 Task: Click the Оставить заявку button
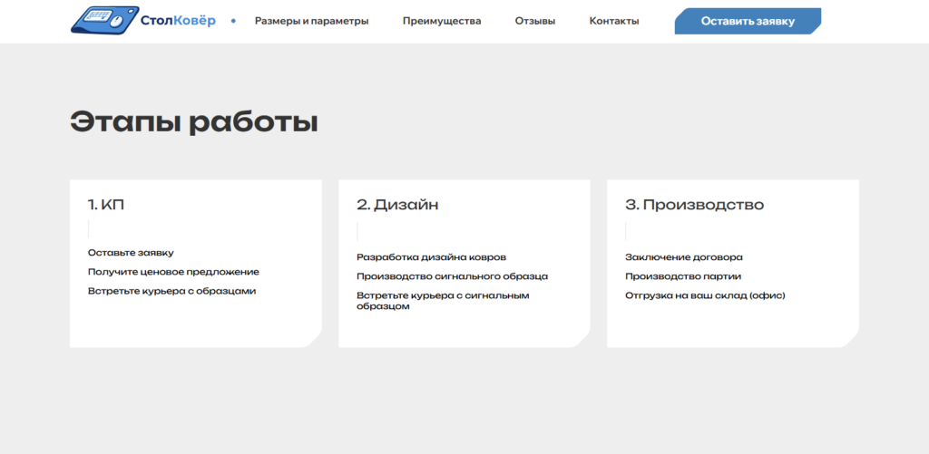click(748, 22)
